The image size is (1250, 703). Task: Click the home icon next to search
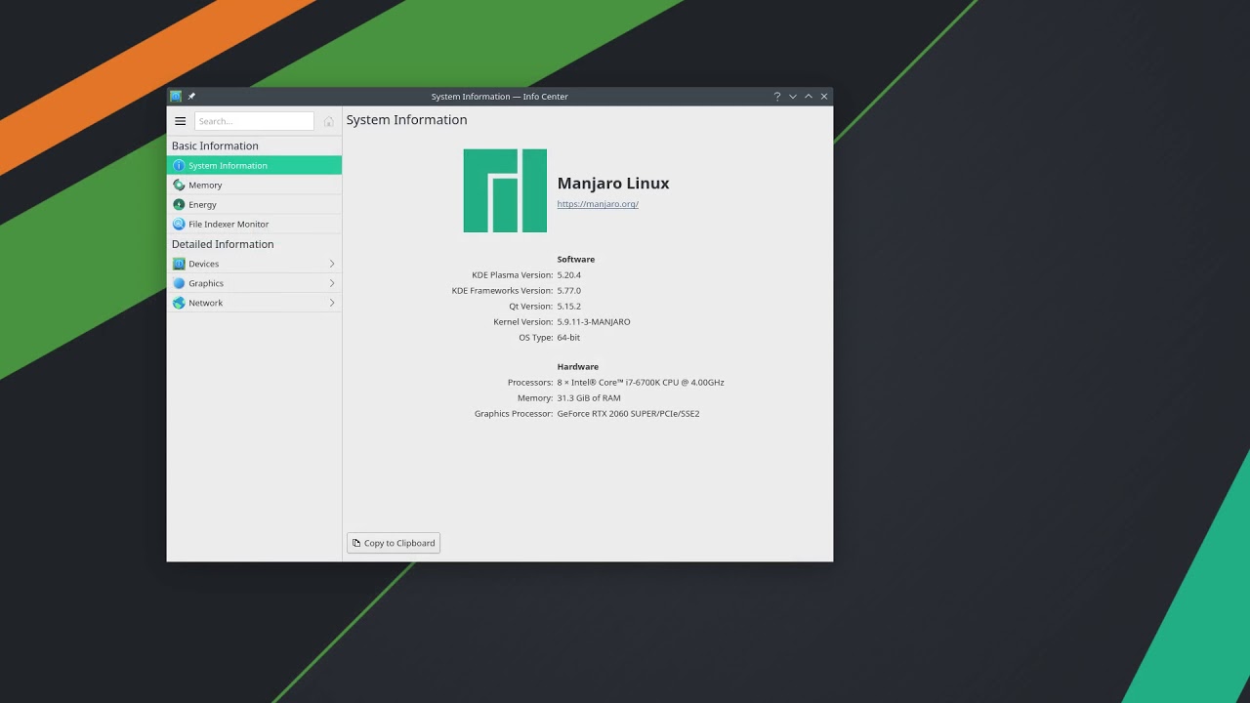(x=328, y=121)
